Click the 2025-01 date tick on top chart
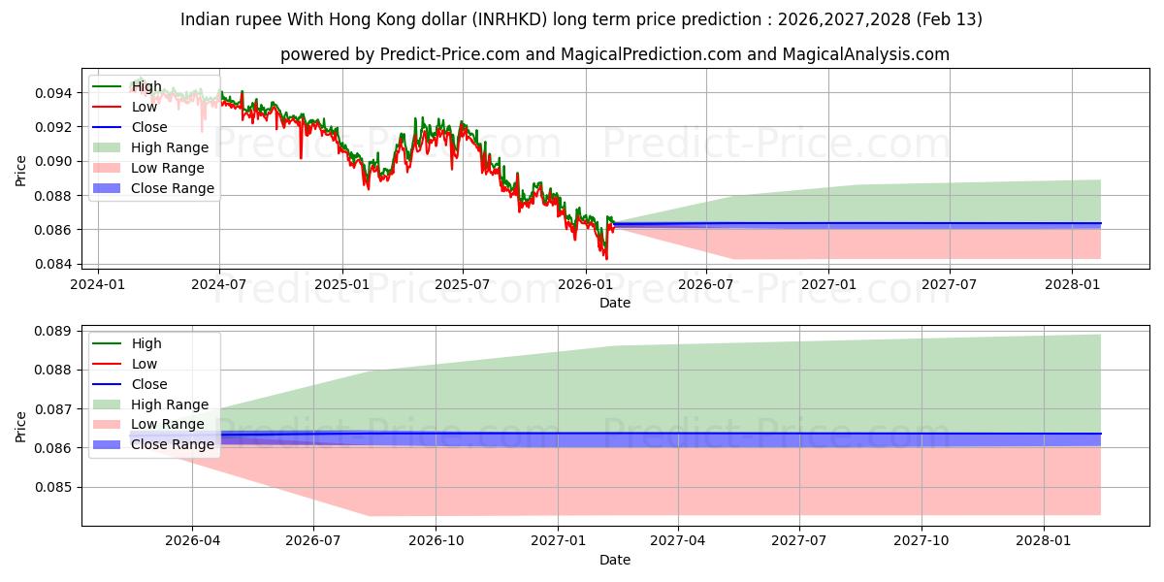 pos(341,283)
